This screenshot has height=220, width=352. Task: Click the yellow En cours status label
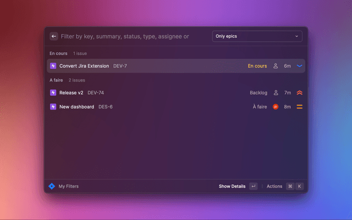pyautogui.click(x=257, y=66)
